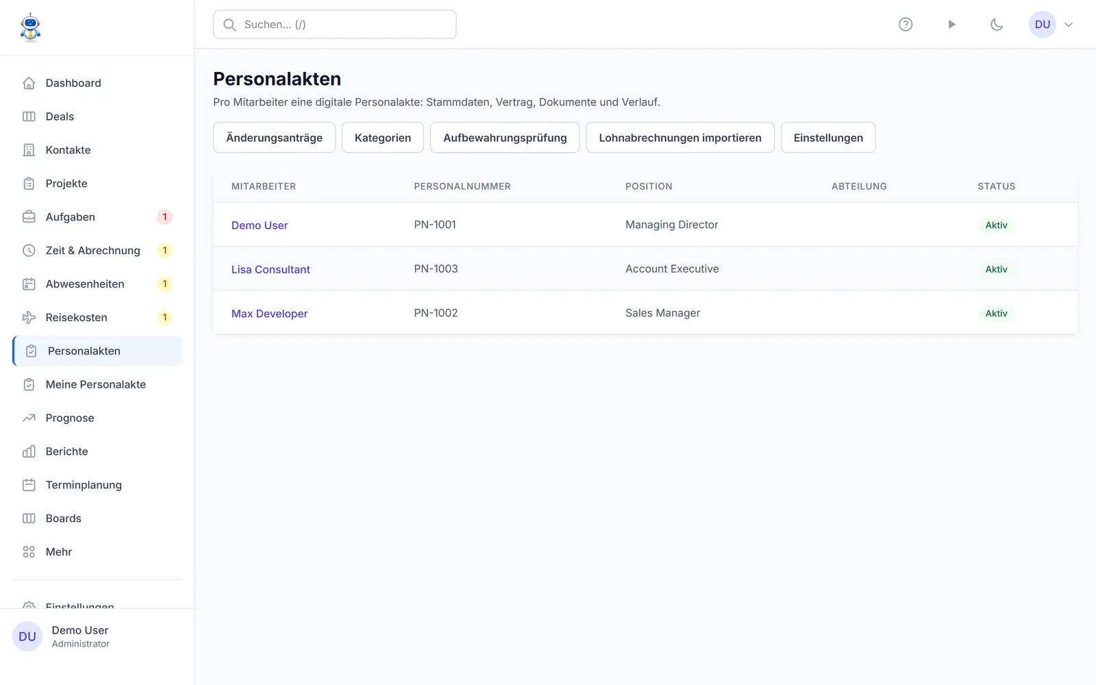Open Aufbewahrungsprüfung

point(505,138)
